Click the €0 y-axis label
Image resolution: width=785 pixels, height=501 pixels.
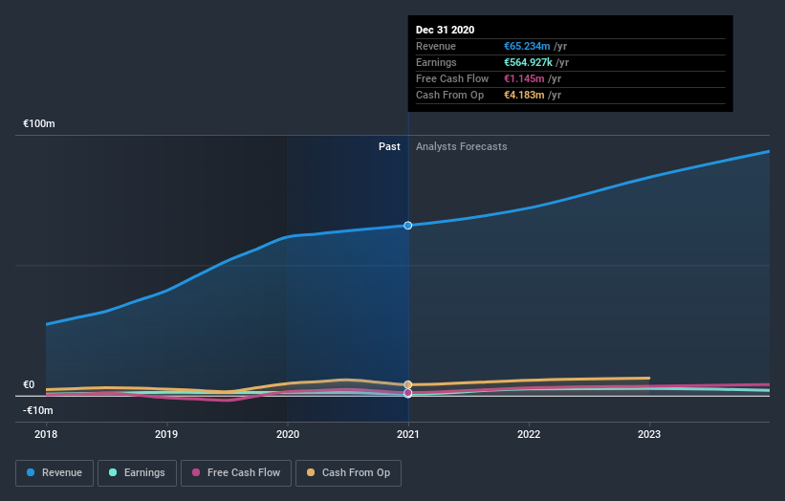coord(29,384)
